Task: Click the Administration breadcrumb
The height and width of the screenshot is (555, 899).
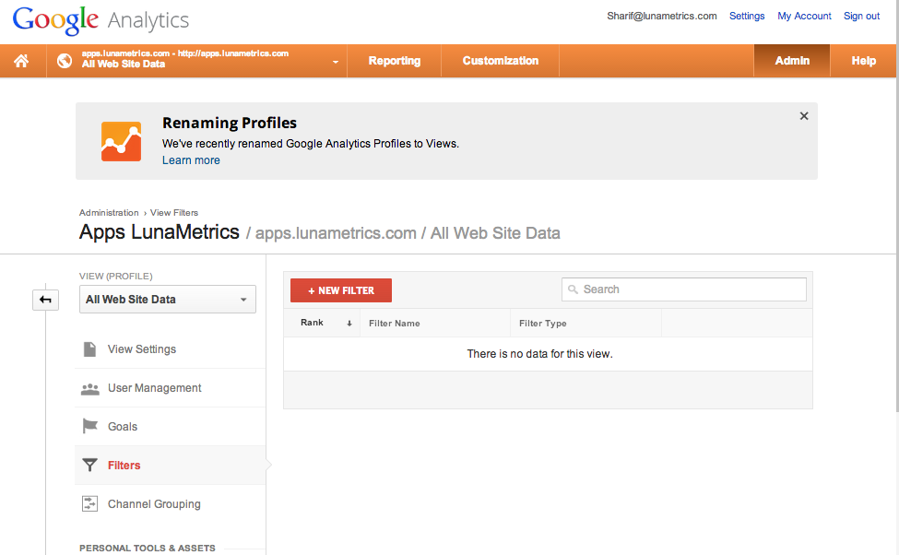Action: [109, 213]
